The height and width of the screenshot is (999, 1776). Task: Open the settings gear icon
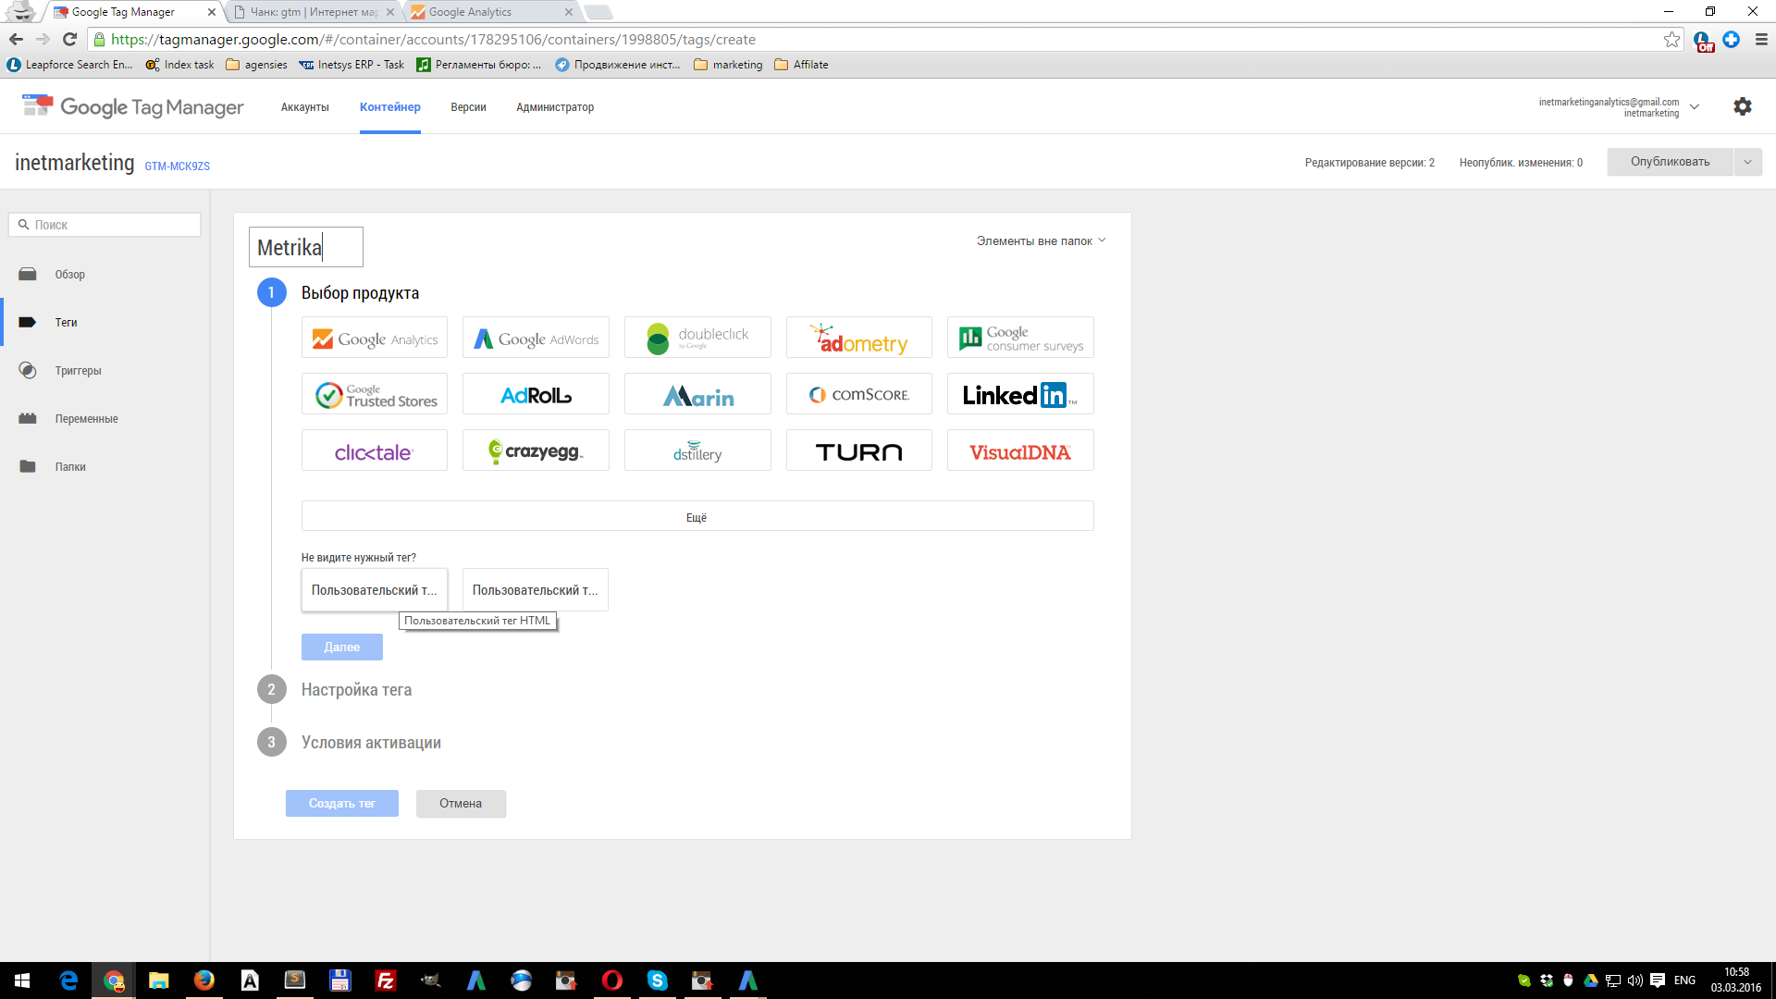tap(1743, 106)
